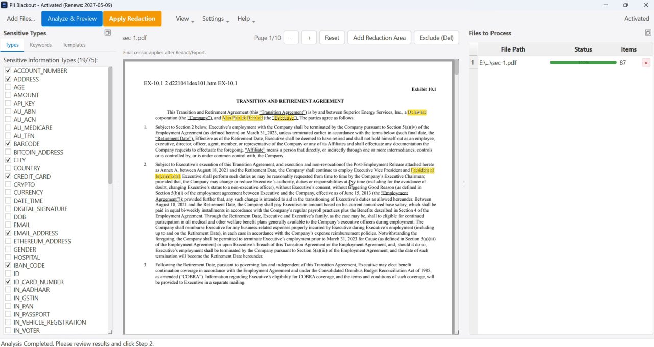Enable DIGITAL_SIGNATURE checkbox
The height and width of the screenshot is (347, 654).
point(8,209)
